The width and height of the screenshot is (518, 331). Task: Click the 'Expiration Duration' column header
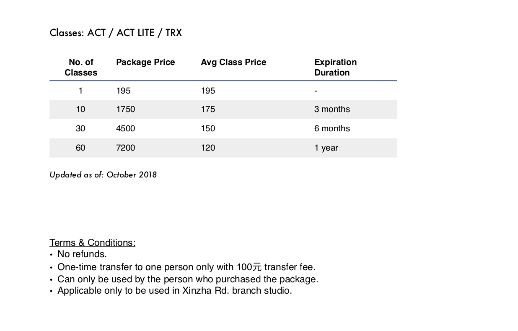(x=335, y=68)
